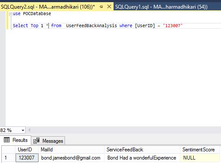Click the 'use' keyword in editor
Image resolution: width=221 pixels, height=163 pixels.
coord(16,14)
